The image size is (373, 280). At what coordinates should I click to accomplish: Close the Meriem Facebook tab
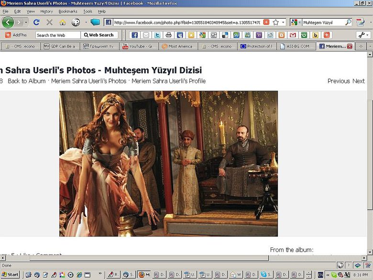(350, 46)
